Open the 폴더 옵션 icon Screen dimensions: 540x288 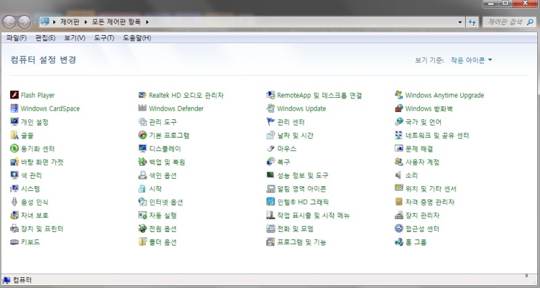tap(142, 242)
